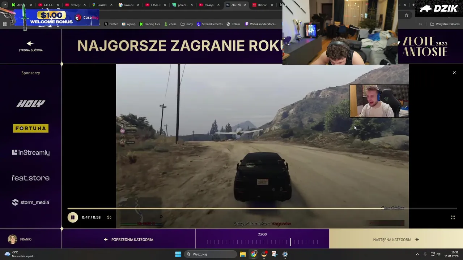Open the storm_media sponsor logo
The image size is (463, 260).
(31, 202)
